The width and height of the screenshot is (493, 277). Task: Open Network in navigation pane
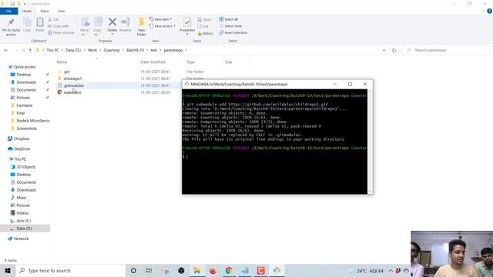[x=21, y=239]
